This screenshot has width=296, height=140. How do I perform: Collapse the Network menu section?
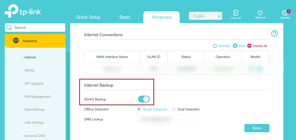[35, 41]
